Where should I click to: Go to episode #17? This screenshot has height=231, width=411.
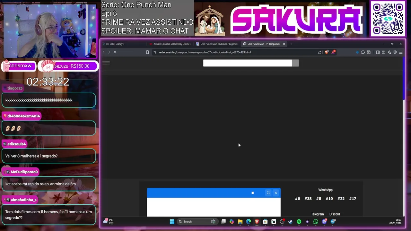click(353, 199)
